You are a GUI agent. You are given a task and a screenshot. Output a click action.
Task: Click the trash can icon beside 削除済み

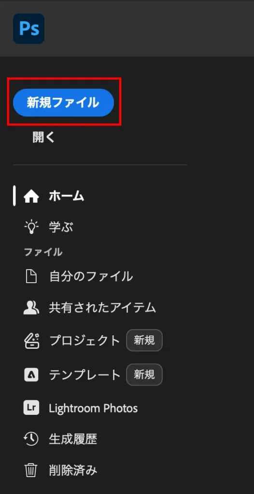pos(31,470)
